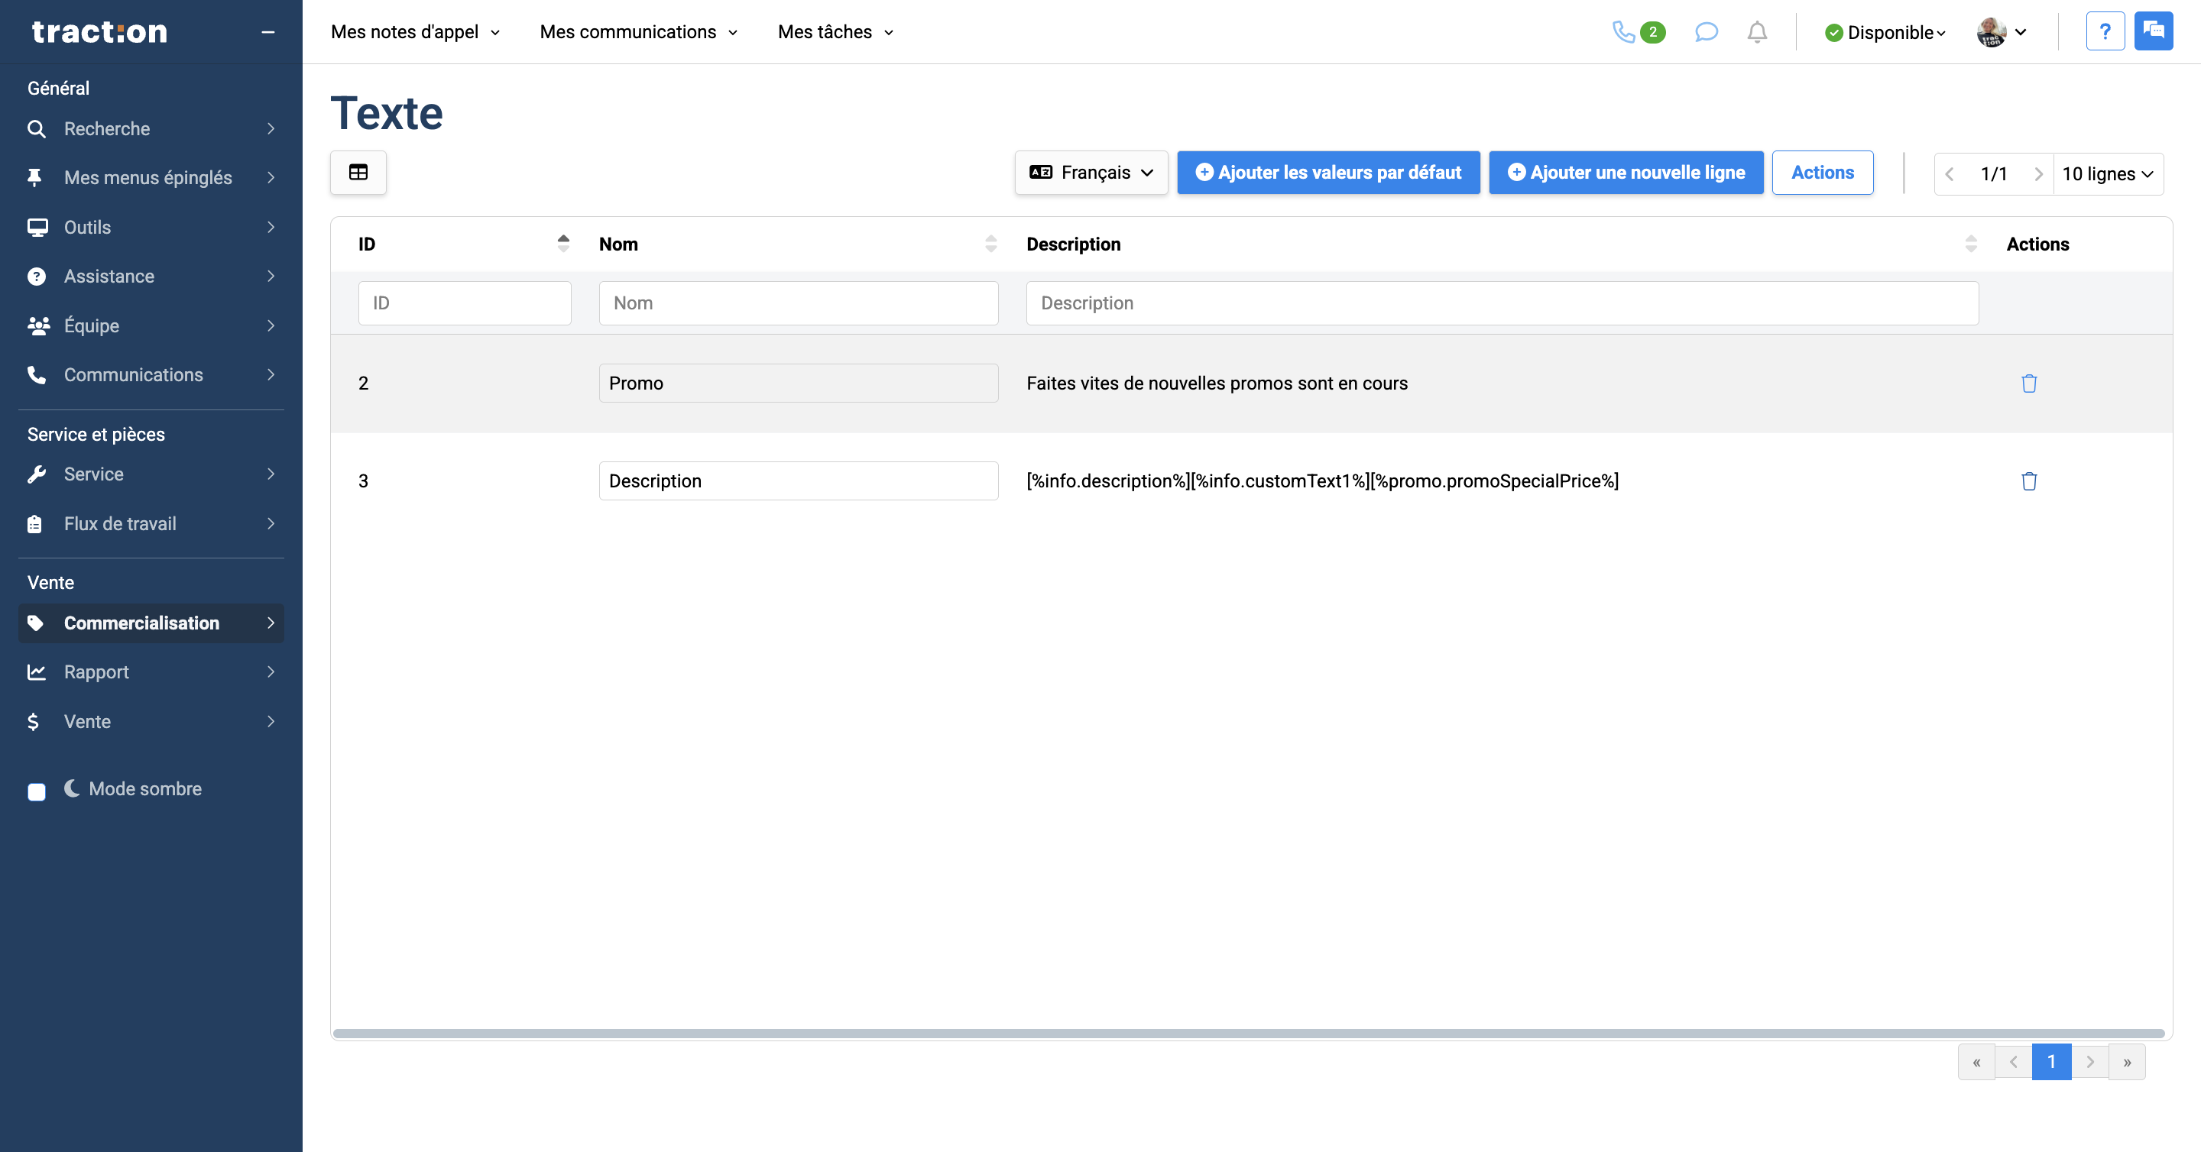Open the notifications bell
2201x1152 pixels.
(x=1758, y=31)
